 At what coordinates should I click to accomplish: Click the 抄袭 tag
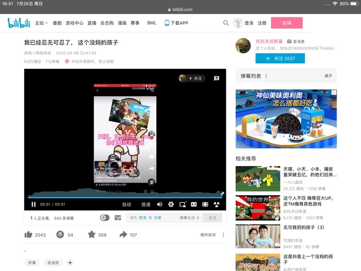tap(32, 263)
